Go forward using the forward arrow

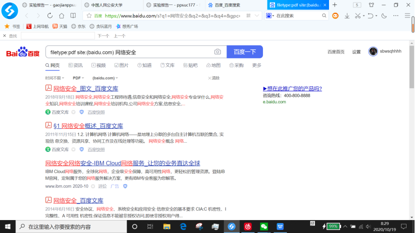tap(38, 16)
